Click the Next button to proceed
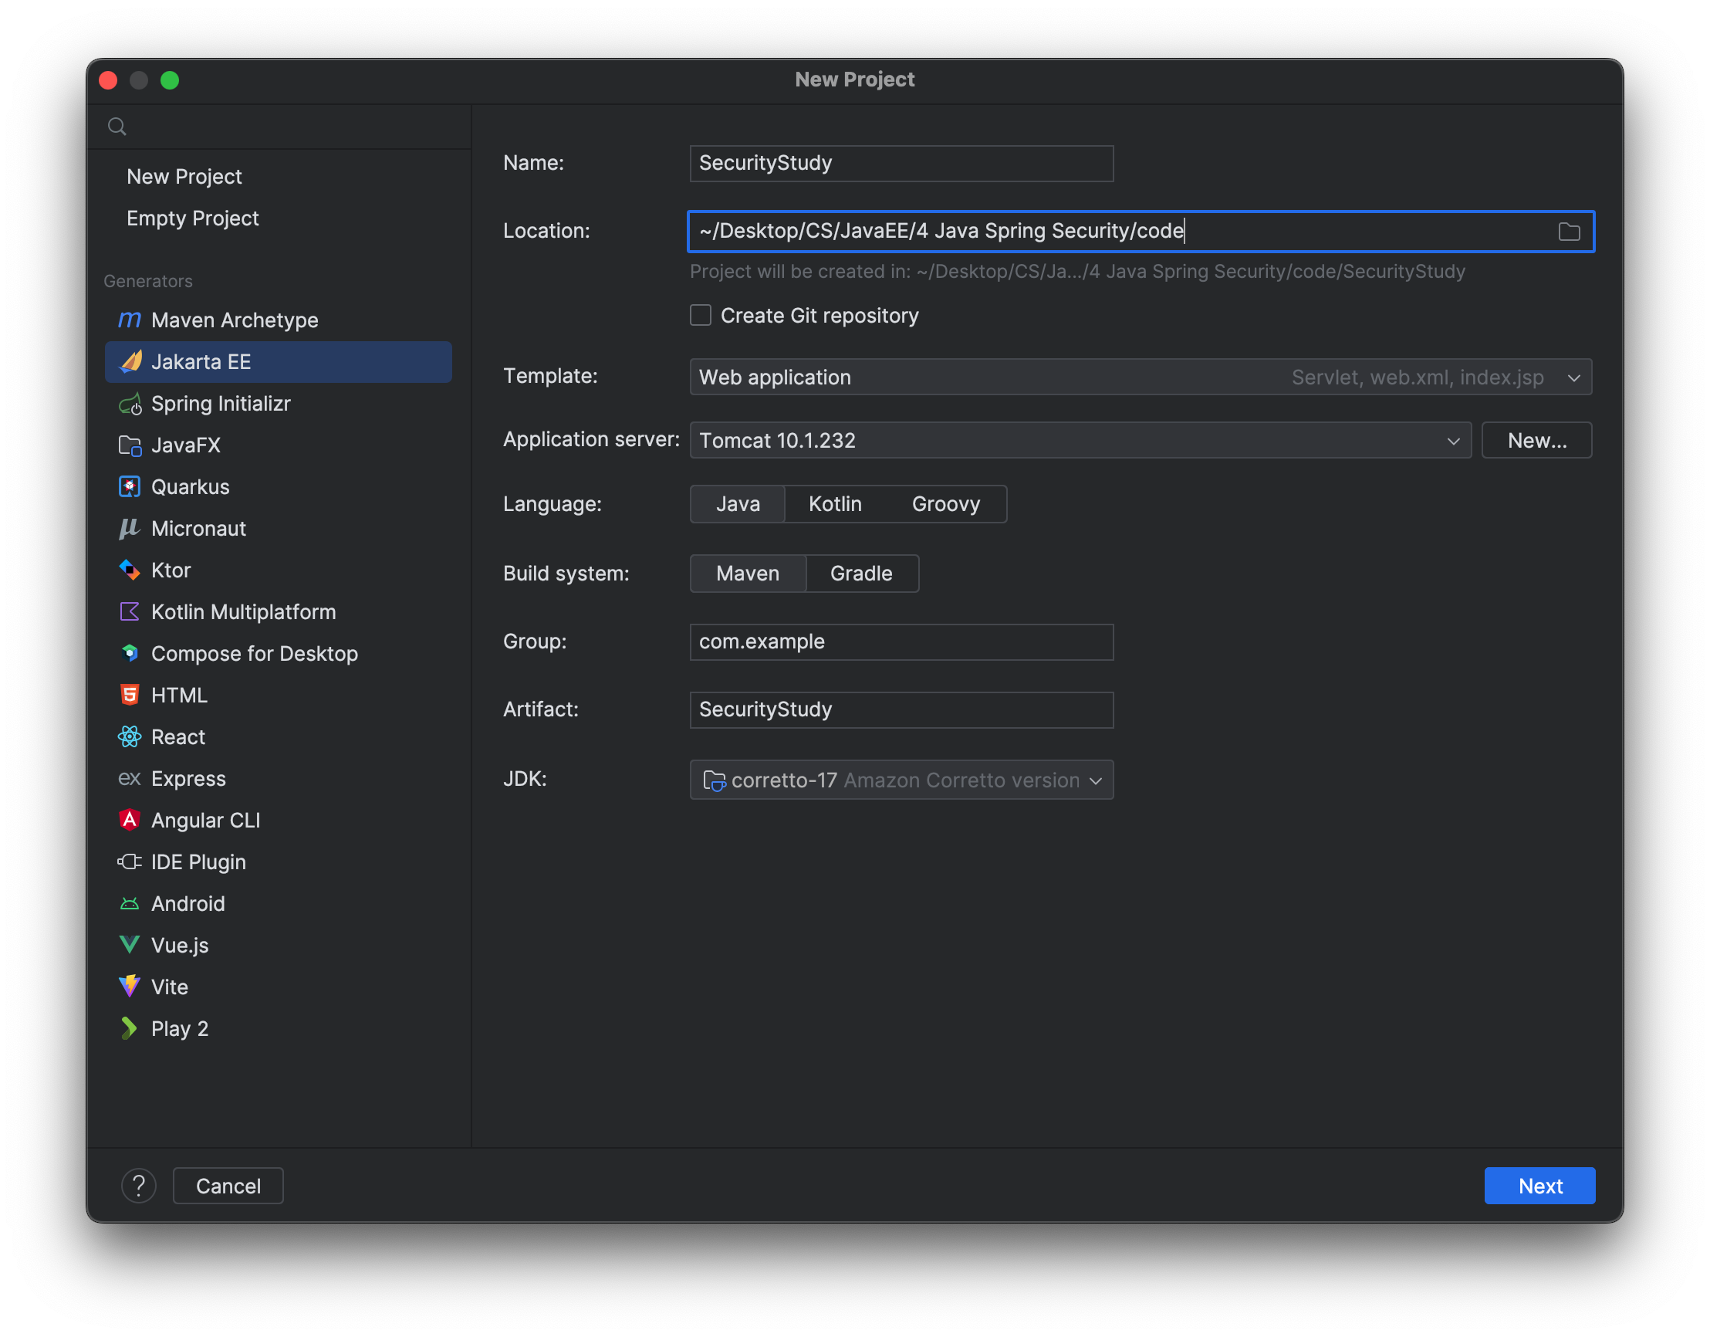 (1541, 1186)
